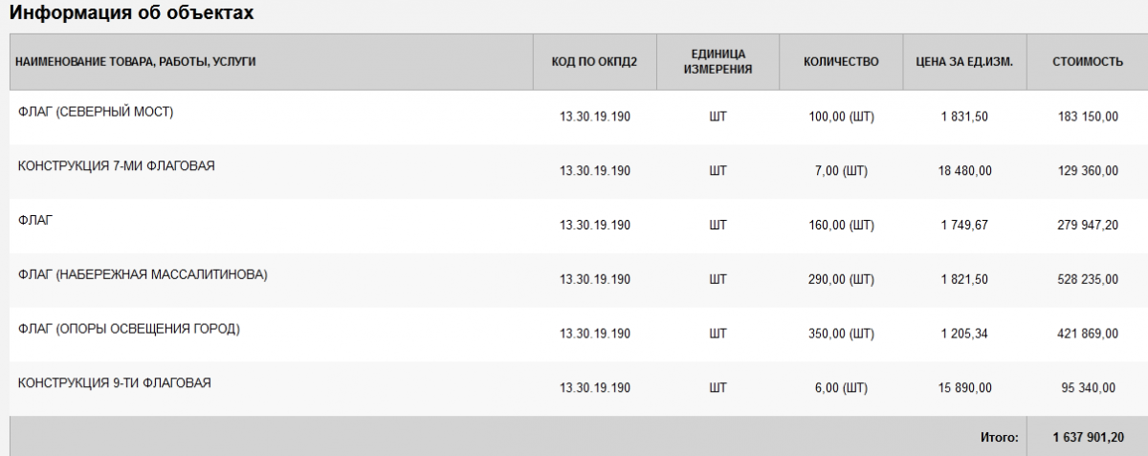Image resolution: width=1148 pixels, height=456 pixels.
Task: Click the 'Стоимость' column header
Action: [x=1087, y=62]
